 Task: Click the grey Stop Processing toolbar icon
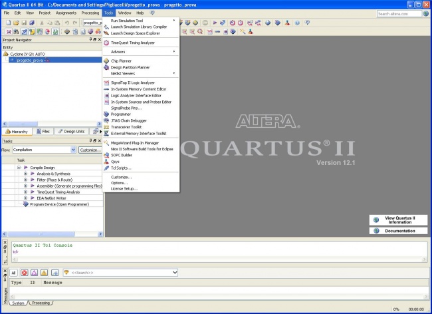[205, 23]
